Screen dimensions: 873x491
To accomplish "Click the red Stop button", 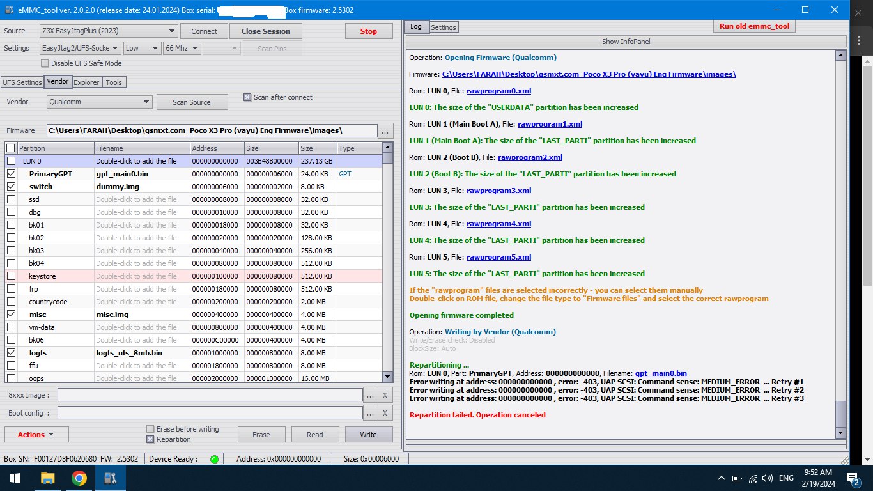I will coord(369,31).
